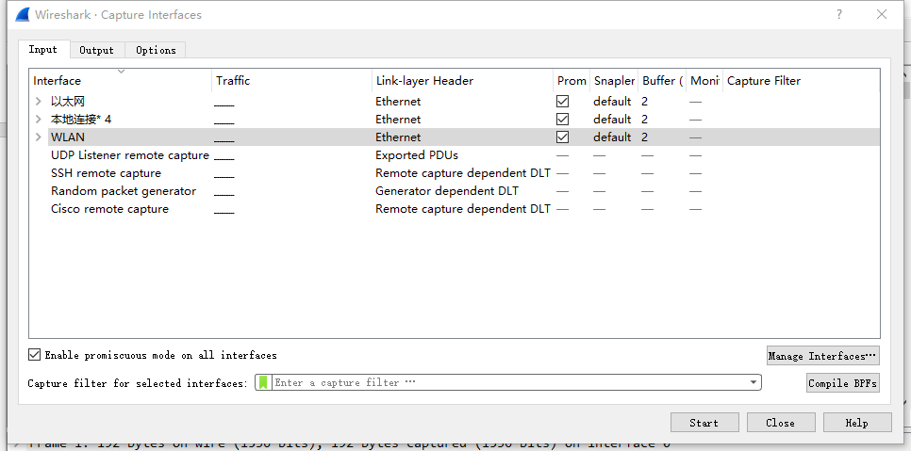Image resolution: width=911 pixels, height=451 pixels.
Task: Expand the 以太网 interface row
Action: 39,102
